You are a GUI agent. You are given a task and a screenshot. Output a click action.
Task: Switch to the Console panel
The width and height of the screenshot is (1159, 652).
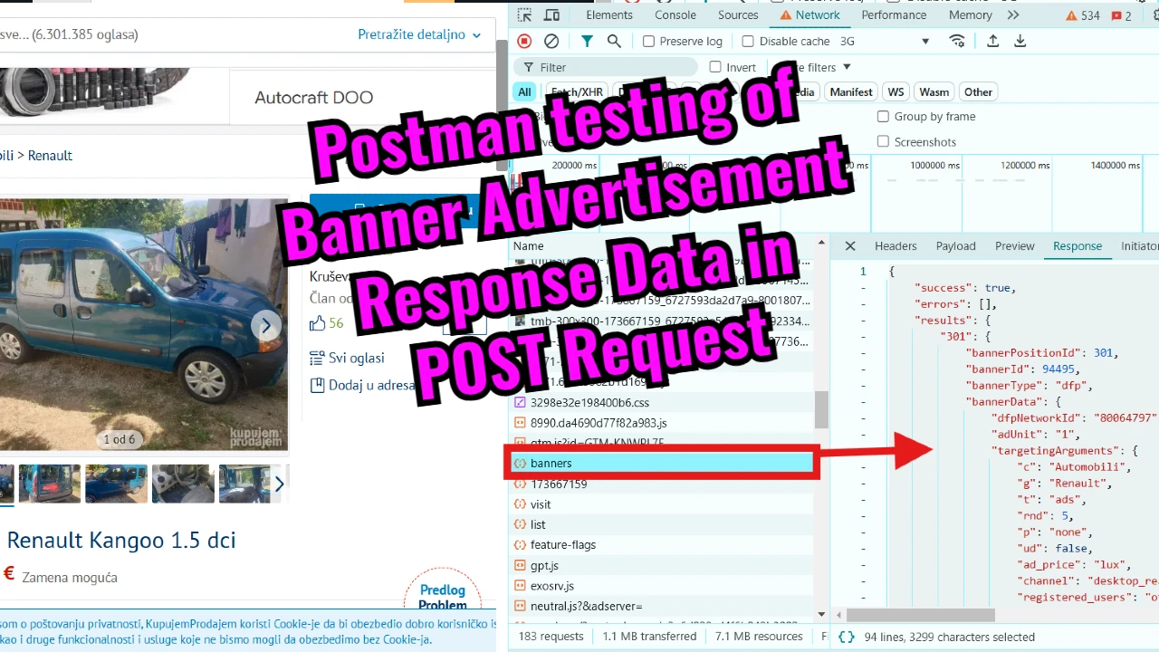click(675, 15)
